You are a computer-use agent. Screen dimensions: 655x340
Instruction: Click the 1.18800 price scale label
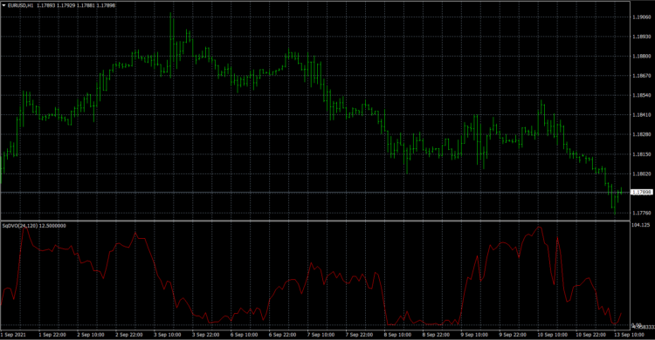(x=642, y=57)
